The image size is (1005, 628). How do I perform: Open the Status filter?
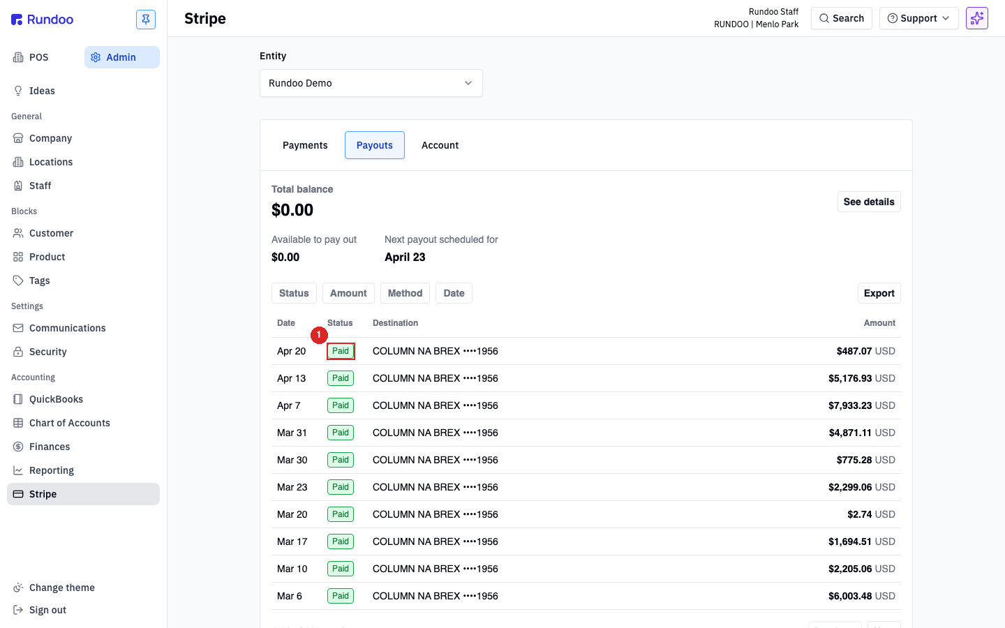click(294, 293)
